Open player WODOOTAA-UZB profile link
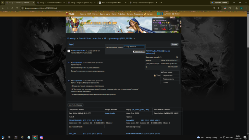This screenshot has width=249, height=140. coord(75,120)
